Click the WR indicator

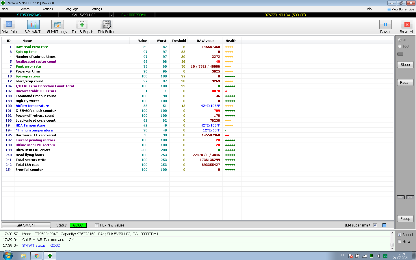click(x=400, y=197)
